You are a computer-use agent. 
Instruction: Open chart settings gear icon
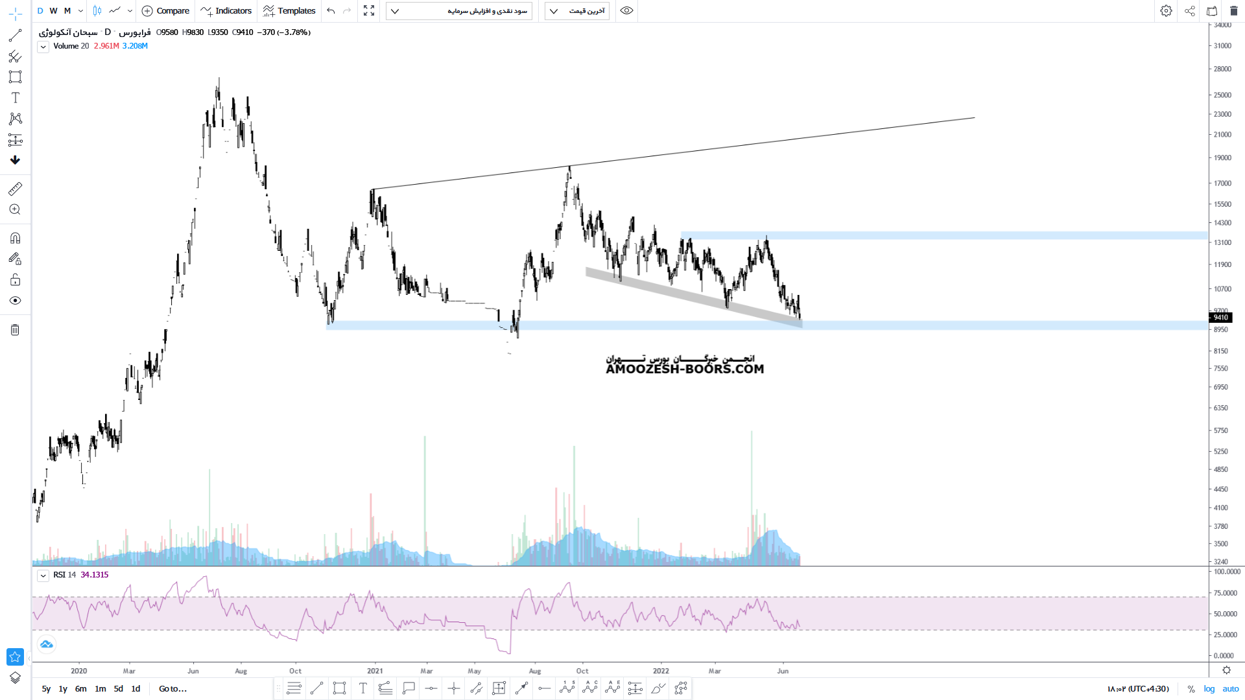1166,10
